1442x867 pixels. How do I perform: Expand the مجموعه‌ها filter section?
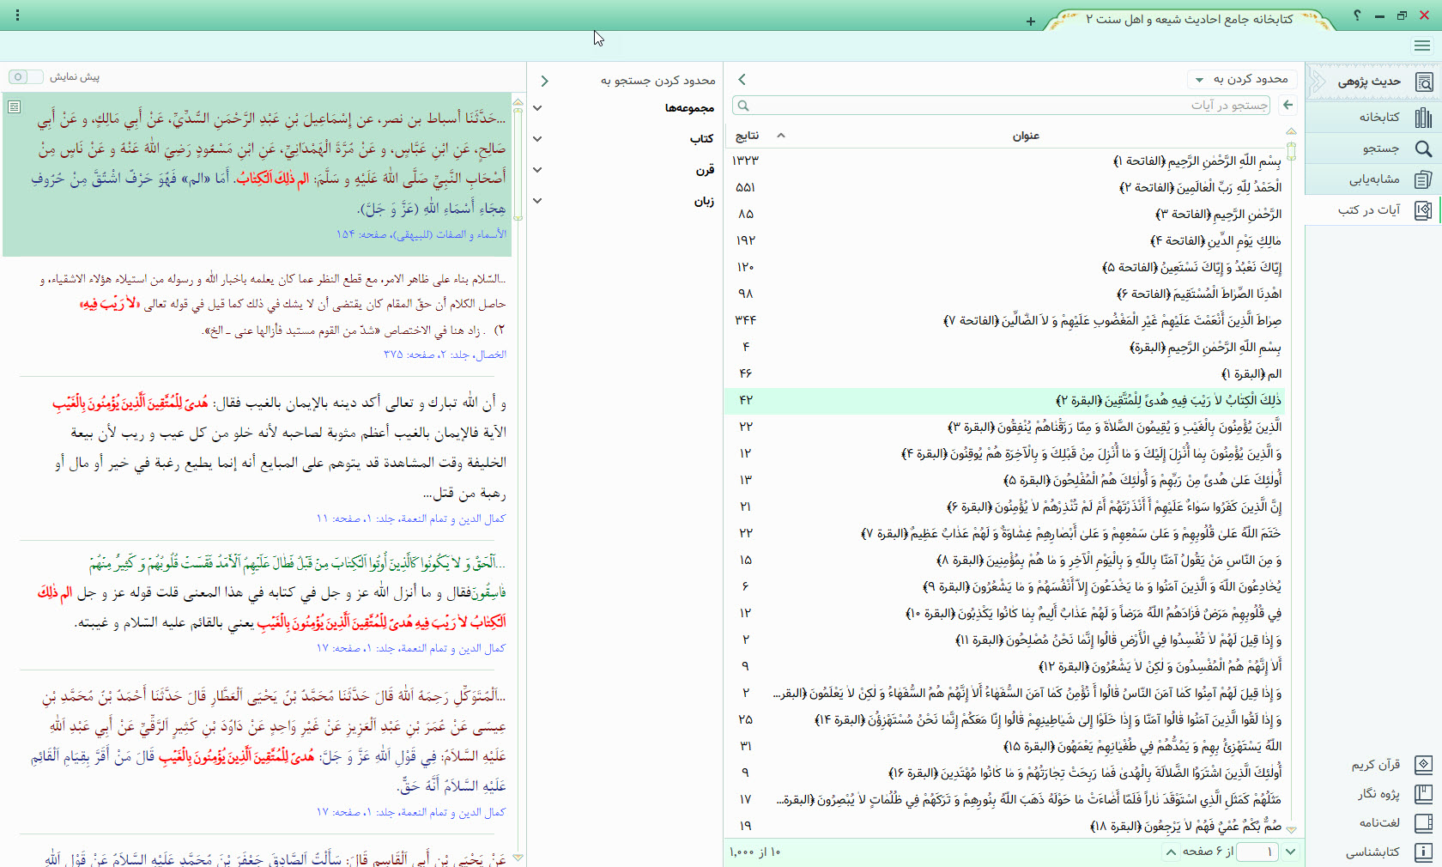pyautogui.click(x=537, y=108)
